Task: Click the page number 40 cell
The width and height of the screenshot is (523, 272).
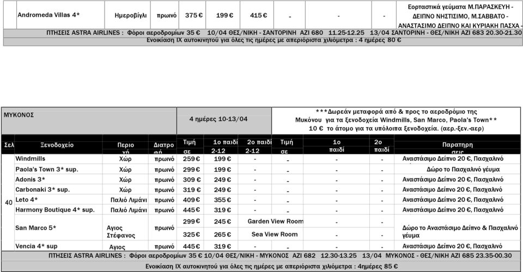Action: [9, 202]
